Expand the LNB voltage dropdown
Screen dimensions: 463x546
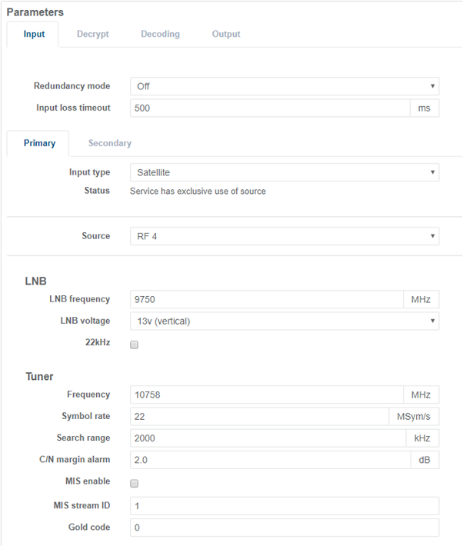click(x=284, y=321)
